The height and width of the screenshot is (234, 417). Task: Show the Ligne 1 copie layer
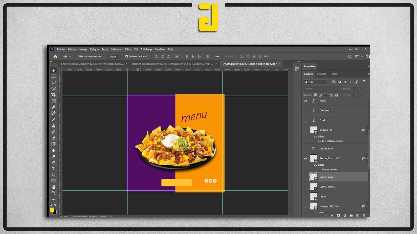(x=305, y=177)
